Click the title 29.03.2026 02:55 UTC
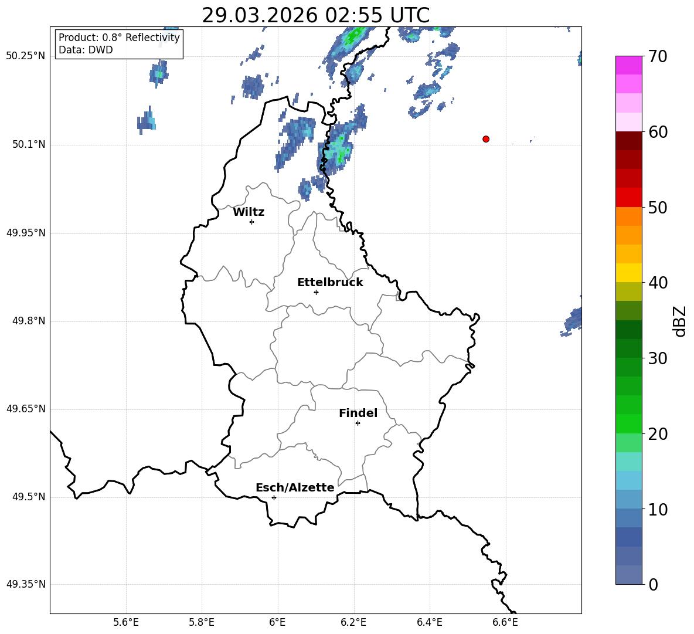Screen dimensions: 694x634 pyautogui.click(x=315, y=15)
